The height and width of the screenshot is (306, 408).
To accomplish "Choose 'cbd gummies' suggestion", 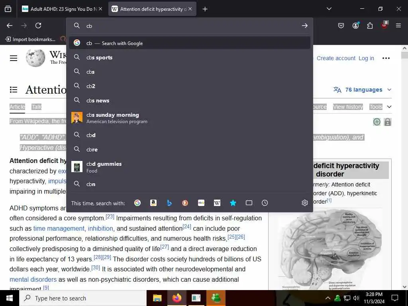I will point(190,167).
